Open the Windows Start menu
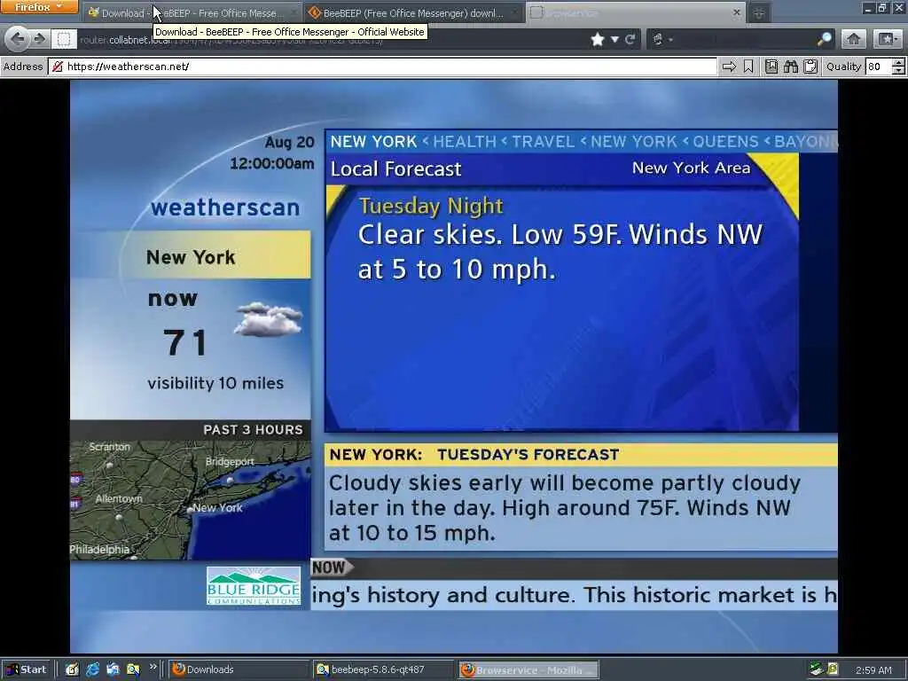The image size is (908, 681). (26, 670)
